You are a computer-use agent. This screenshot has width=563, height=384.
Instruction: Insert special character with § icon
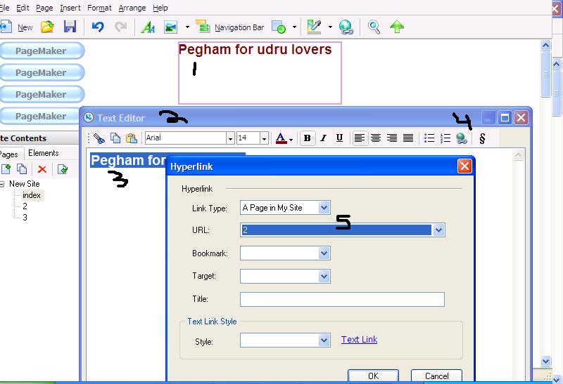point(482,138)
